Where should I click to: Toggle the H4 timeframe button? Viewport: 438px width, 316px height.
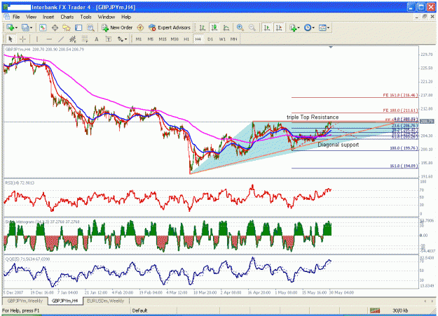coord(198,39)
